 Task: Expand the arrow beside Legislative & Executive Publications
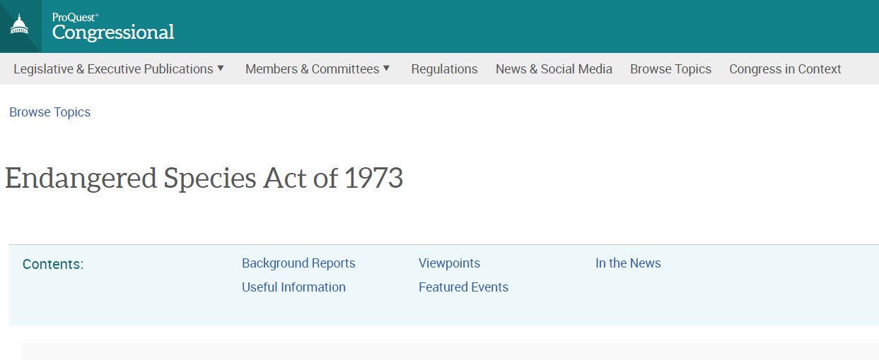tap(221, 68)
